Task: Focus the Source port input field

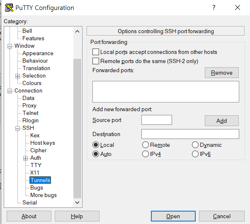Action: point(157,120)
